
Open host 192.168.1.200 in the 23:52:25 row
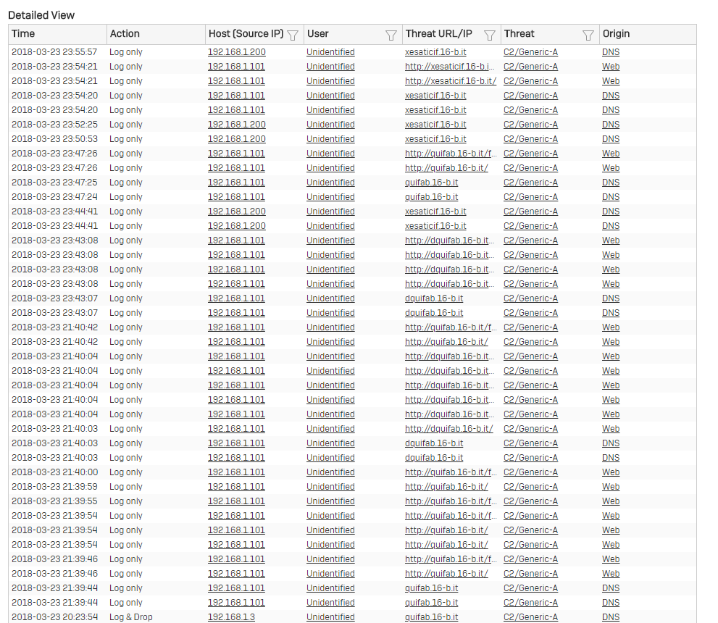point(237,125)
